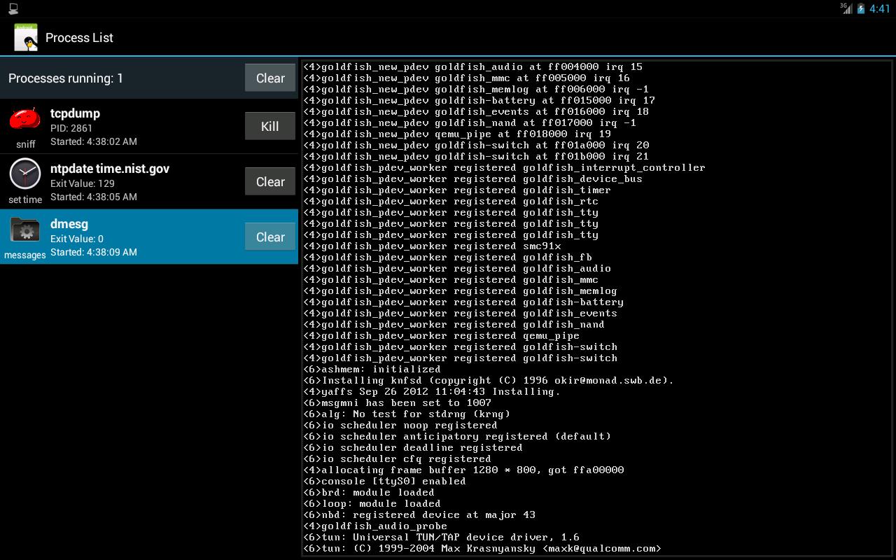Select the red sniff icon beside tcpdump
The width and height of the screenshot is (896, 560).
pos(23,120)
